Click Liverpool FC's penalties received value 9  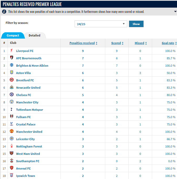(83, 51)
